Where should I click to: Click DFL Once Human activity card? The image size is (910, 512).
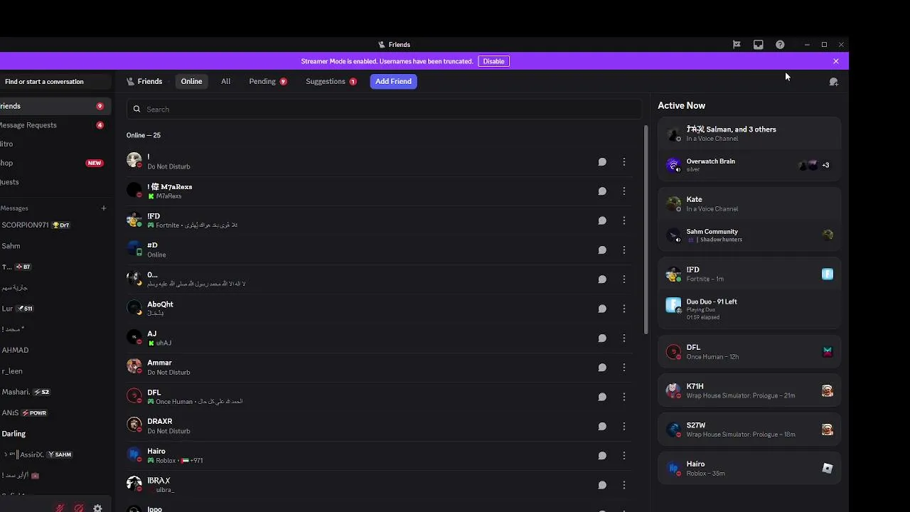tap(749, 352)
